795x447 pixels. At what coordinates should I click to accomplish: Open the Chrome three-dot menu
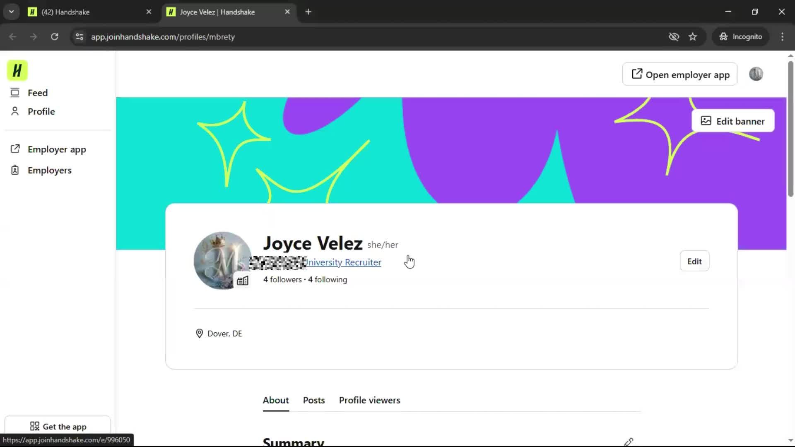click(782, 37)
